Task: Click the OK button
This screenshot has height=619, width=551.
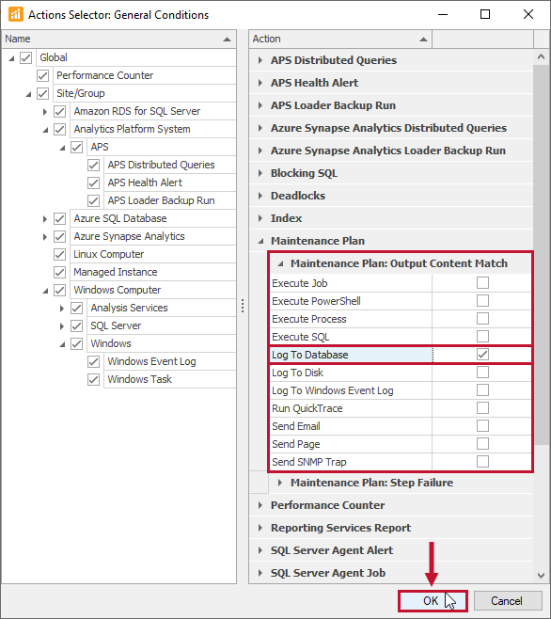Action: (433, 601)
